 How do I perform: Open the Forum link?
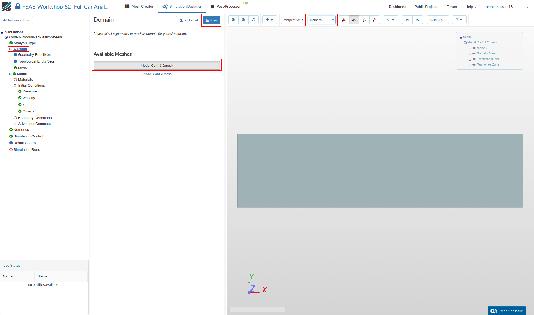[452, 7]
